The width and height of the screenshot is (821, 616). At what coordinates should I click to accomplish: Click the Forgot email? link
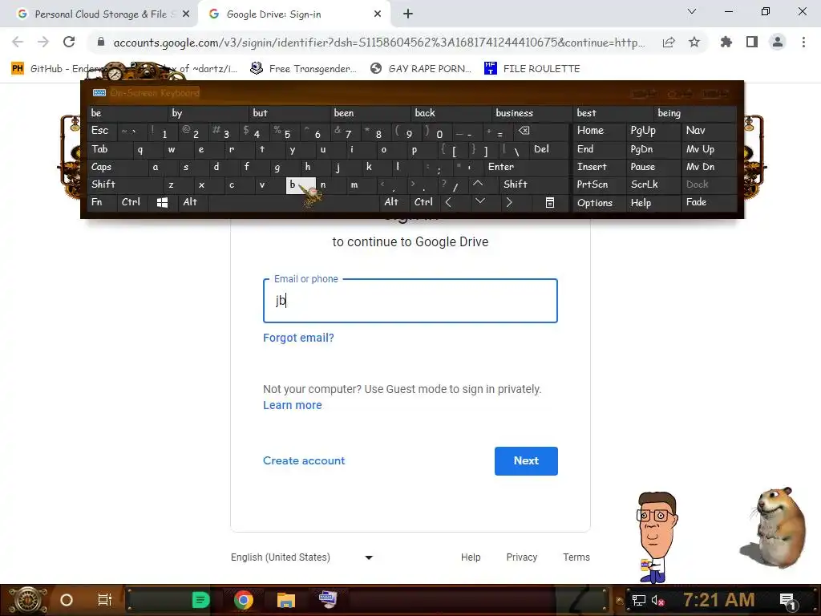click(298, 338)
